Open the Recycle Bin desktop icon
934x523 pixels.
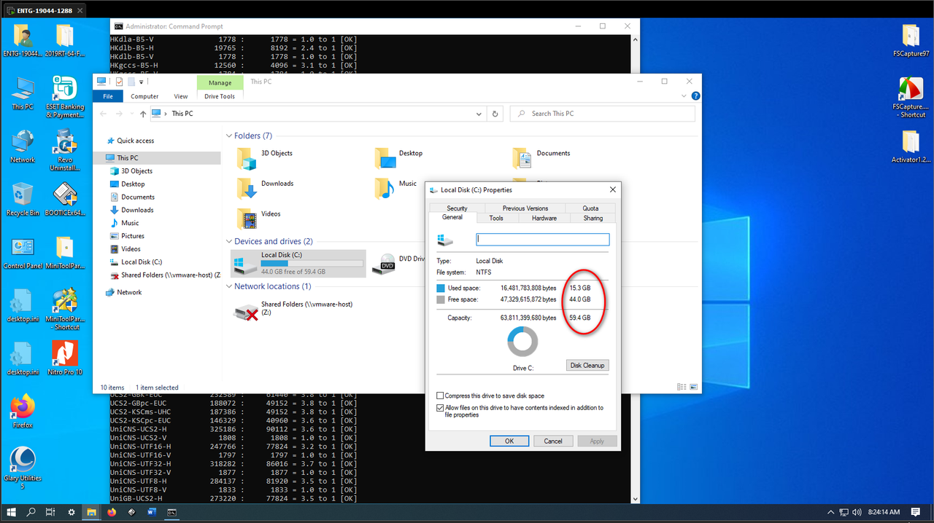pos(23,199)
